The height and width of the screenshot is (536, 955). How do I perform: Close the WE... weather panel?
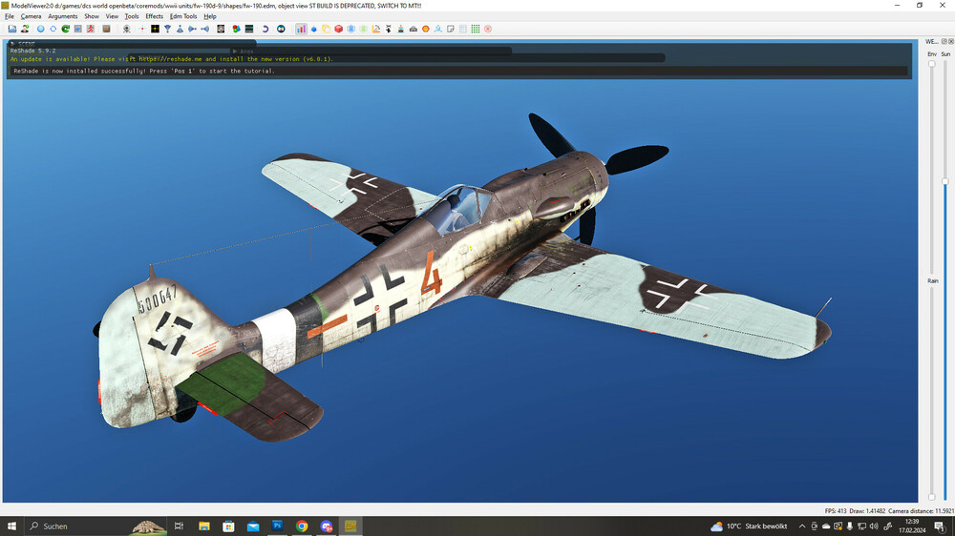coord(951,41)
